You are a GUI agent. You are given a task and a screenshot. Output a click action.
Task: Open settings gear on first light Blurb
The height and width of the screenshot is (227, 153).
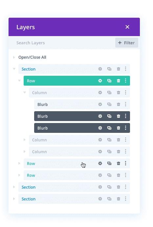[100, 104]
